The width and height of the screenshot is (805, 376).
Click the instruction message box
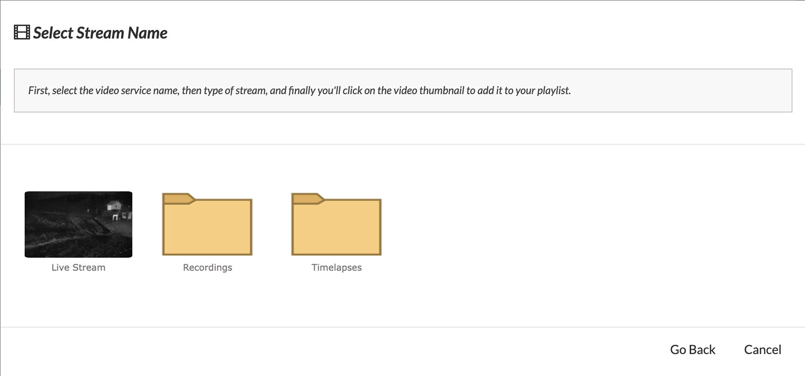(403, 90)
